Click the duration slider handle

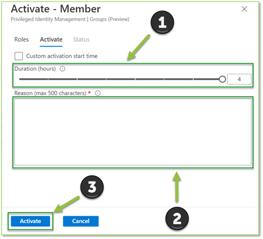pyautogui.click(x=222, y=79)
